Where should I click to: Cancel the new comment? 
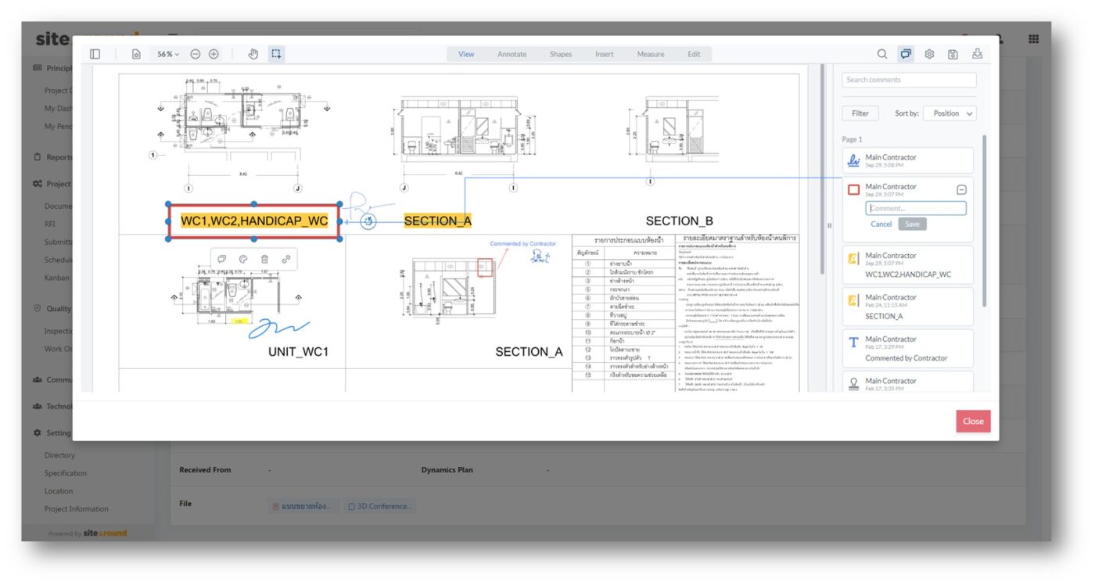(881, 224)
